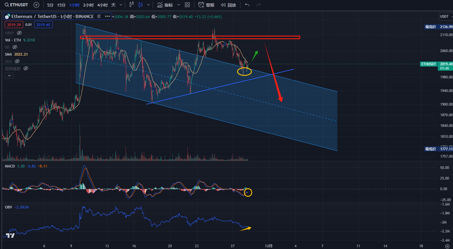The height and width of the screenshot is (249, 453).
Task: Click the Ethereum / TetherUS chart title
Action: (53, 17)
